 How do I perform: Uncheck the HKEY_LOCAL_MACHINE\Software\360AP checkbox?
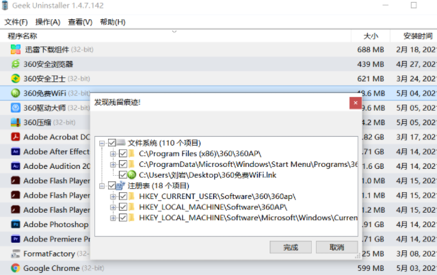click(x=123, y=207)
